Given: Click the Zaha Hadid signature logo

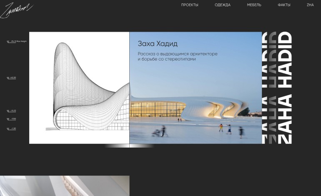Looking at the screenshot, I should (17, 10).
